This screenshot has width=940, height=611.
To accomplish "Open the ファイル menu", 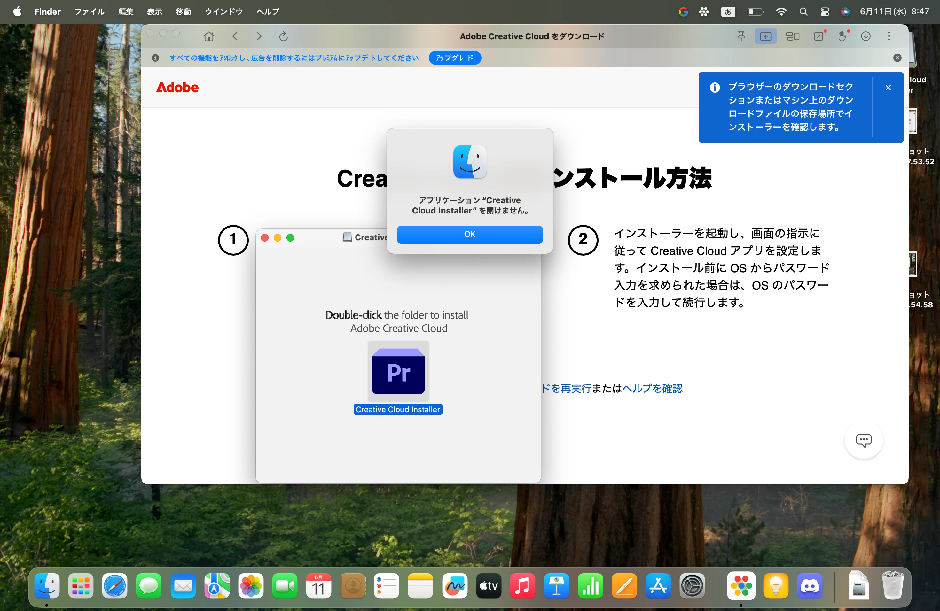I will point(89,12).
